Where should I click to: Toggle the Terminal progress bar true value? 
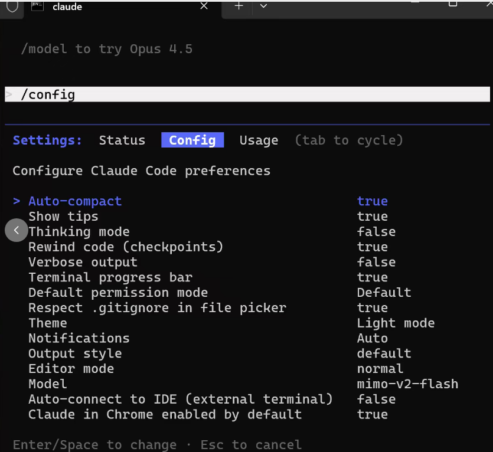373,277
